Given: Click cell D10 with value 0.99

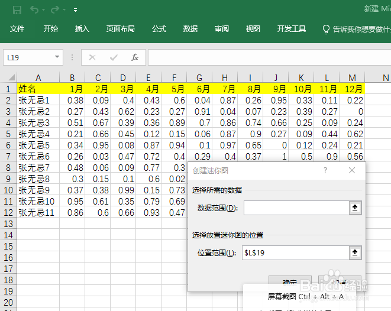Looking at the screenshot, I should coord(123,190).
